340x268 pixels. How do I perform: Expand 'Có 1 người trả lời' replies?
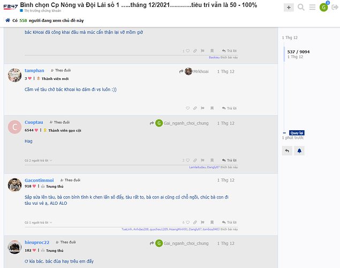click(39, 222)
